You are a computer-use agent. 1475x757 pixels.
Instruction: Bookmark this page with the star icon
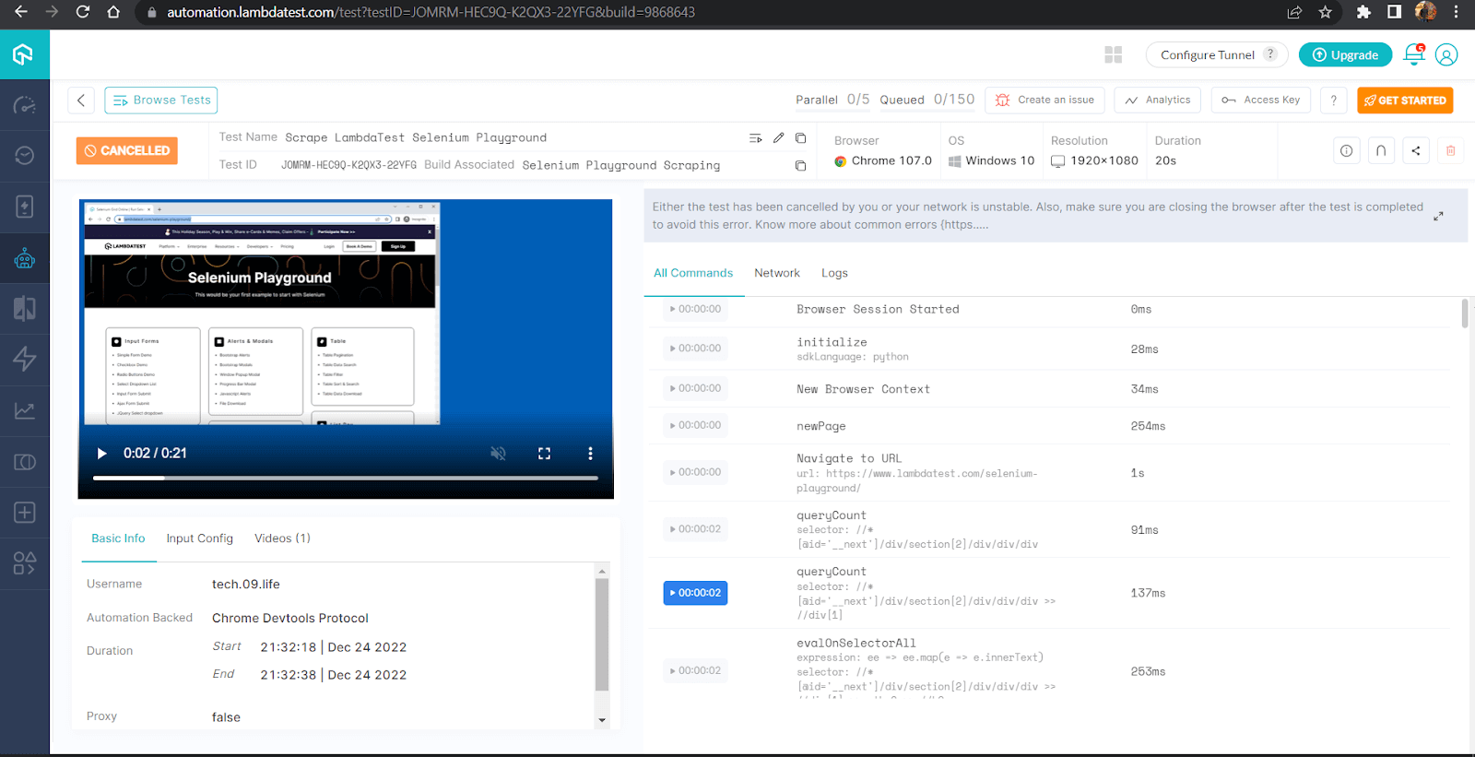(1325, 12)
